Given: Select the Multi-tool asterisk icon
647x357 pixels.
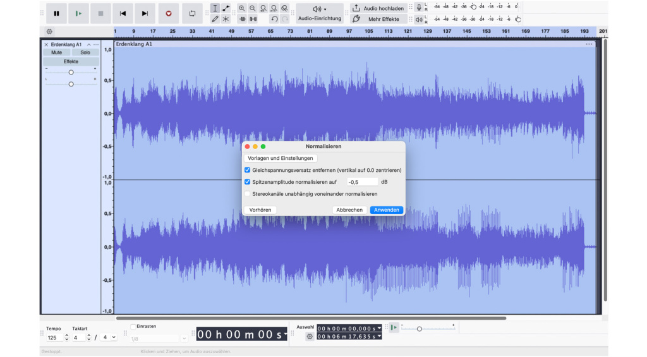Looking at the screenshot, I should pyautogui.click(x=226, y=19).
